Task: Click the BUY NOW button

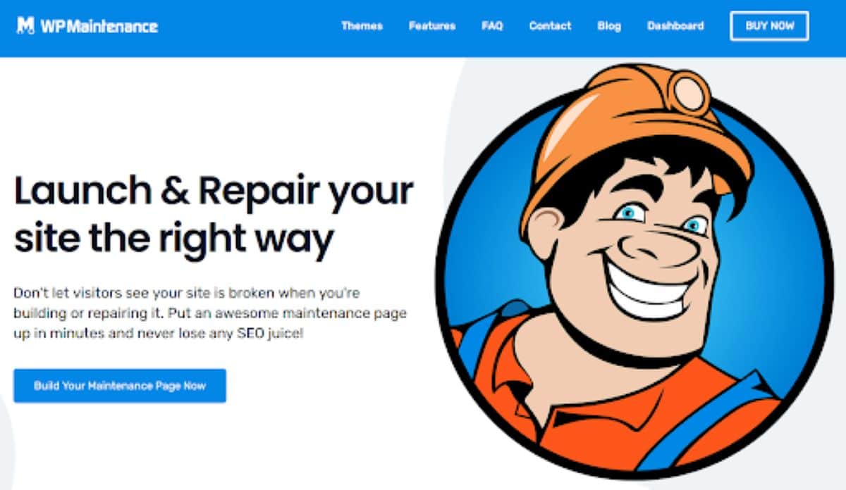Action: [x=769, y=26]
